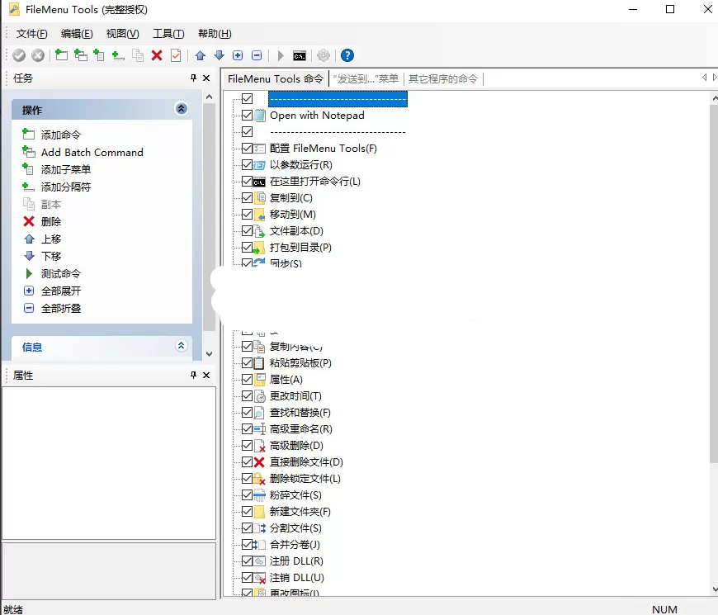Click Add Batch Command in the task panel
This screenshot has width=718, height=615.
tap(92, 152)
